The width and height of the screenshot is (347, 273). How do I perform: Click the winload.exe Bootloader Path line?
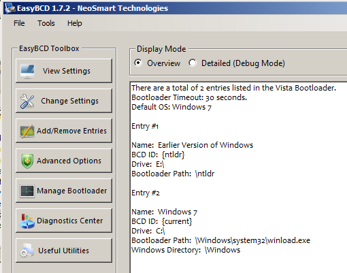[220, 240]
